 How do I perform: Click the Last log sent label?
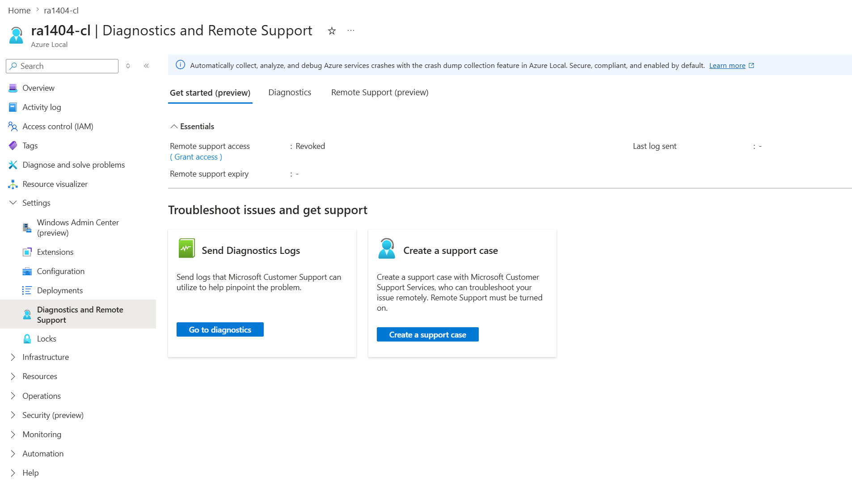[654, 146]
